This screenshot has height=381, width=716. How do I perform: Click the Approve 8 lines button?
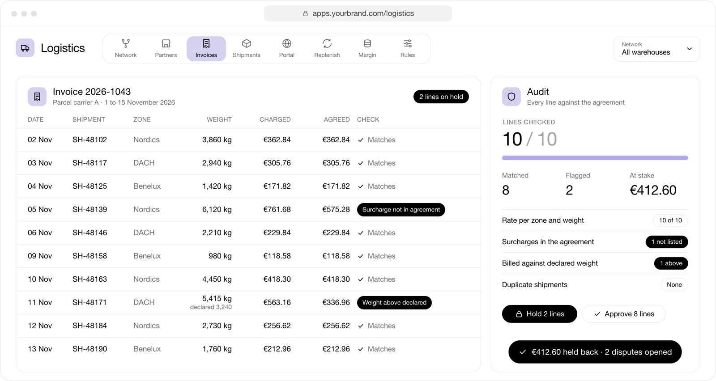(624, 314)
